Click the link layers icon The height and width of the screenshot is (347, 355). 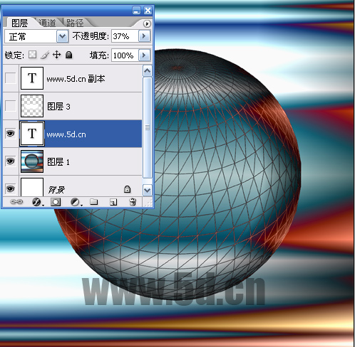16,202
